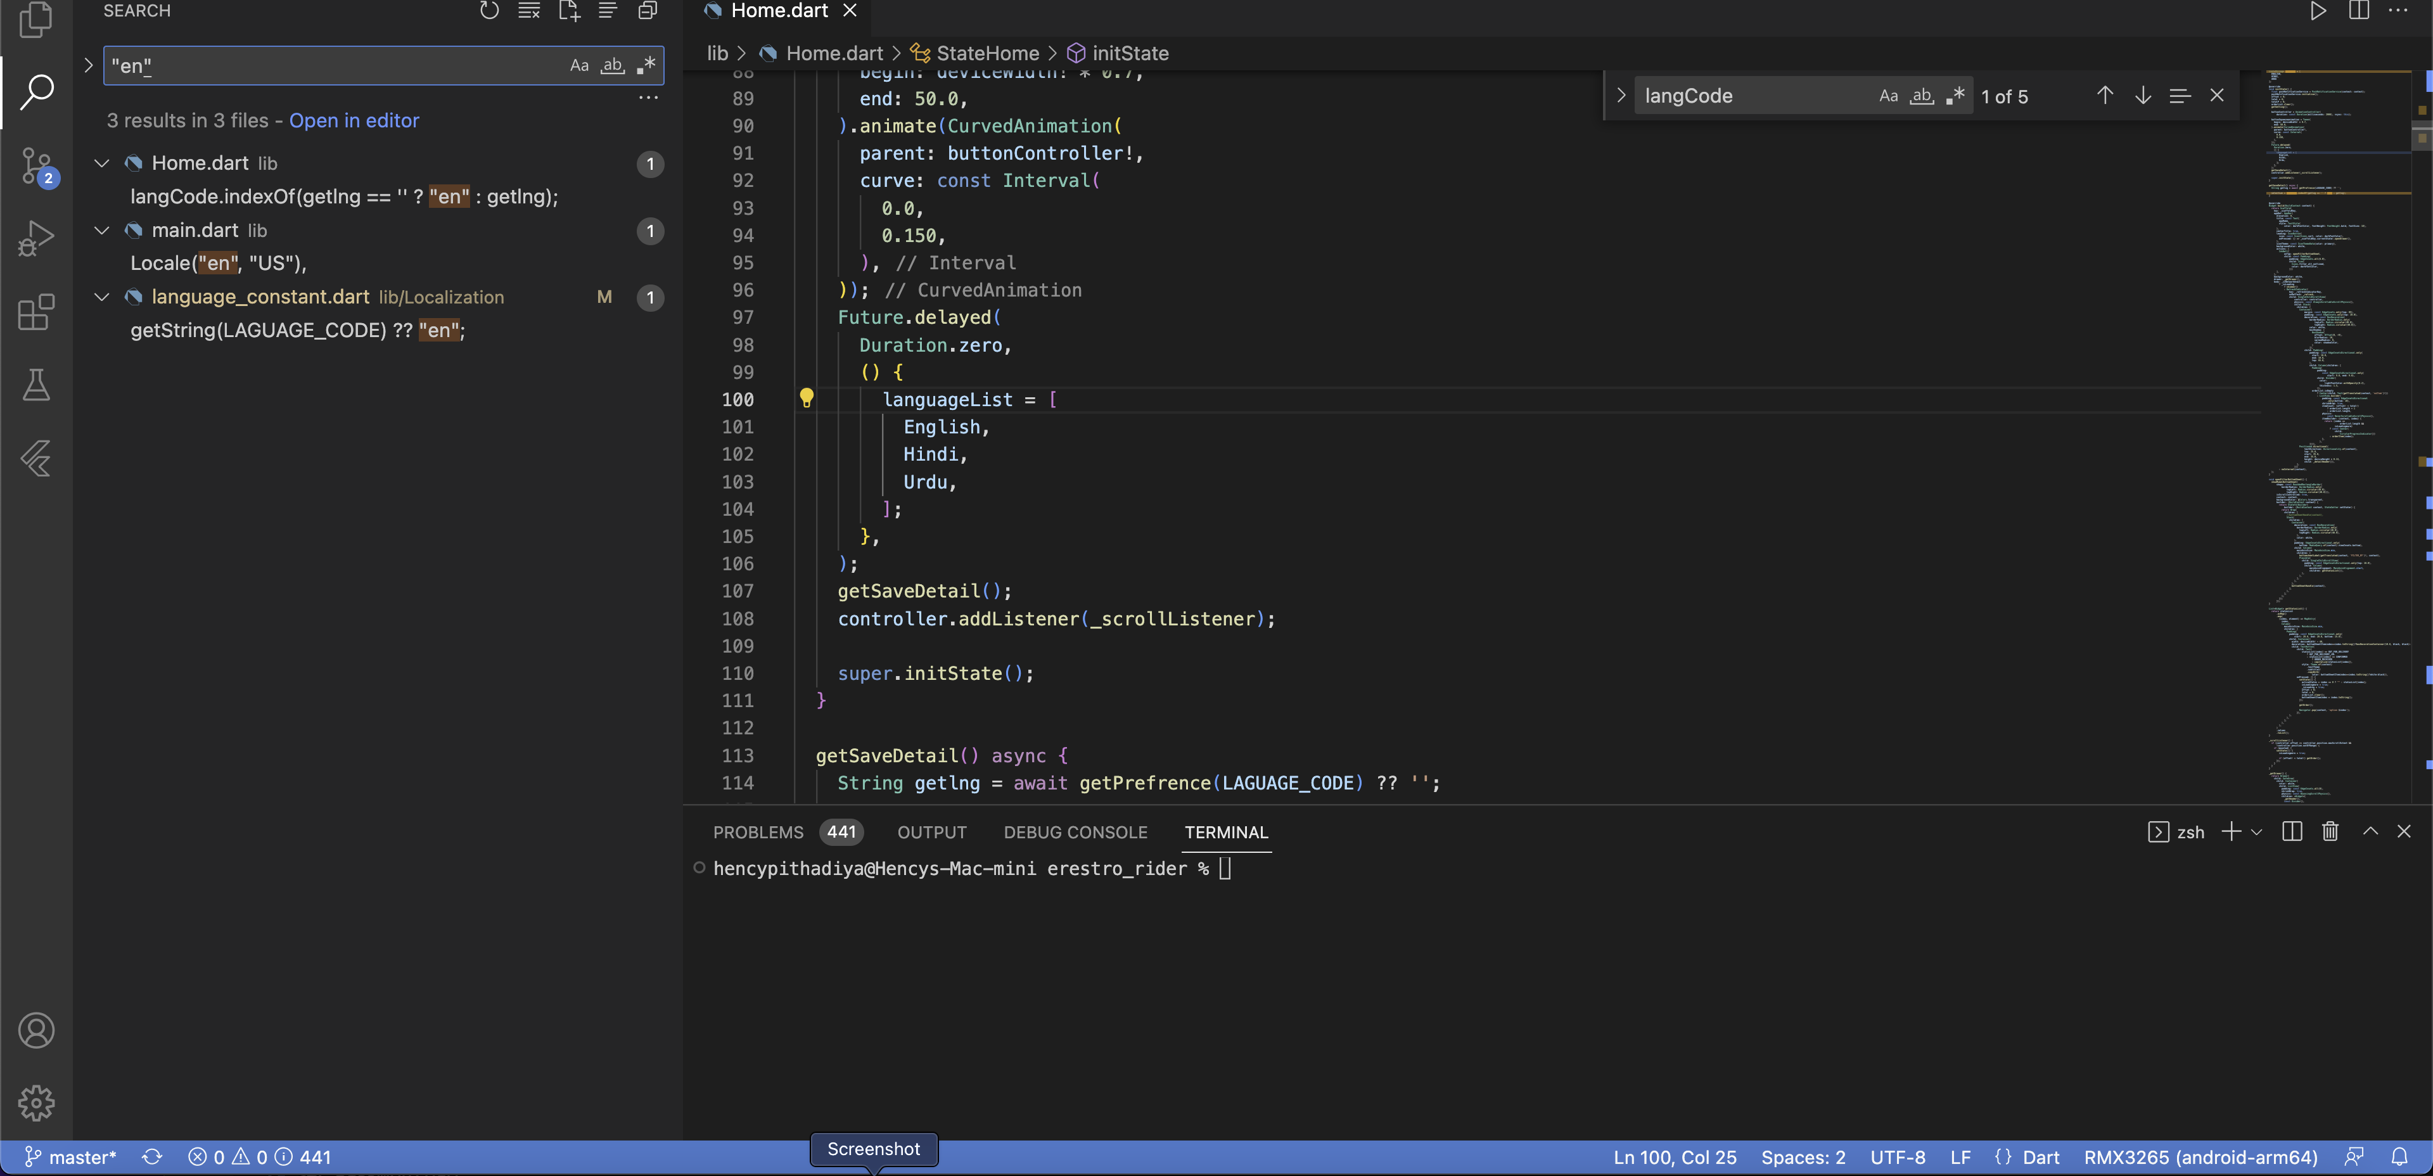Screen dimensions: 2433x1176
Task: Collapse all search results
Action: coord(648,11)
